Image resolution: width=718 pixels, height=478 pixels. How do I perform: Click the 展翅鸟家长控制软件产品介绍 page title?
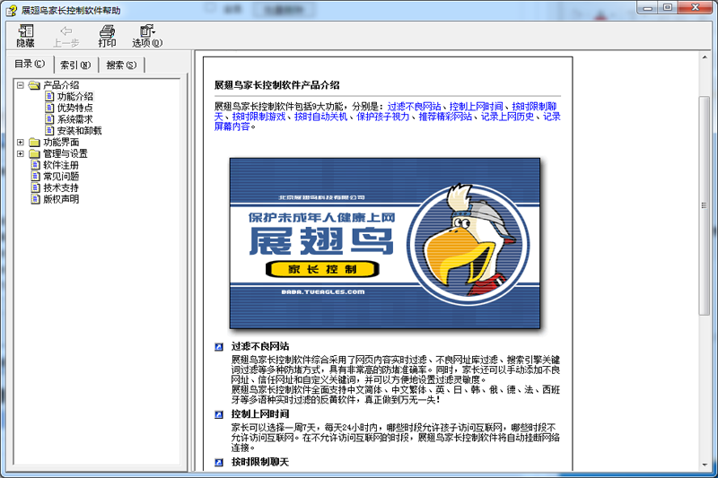click(x=277, y=85)
